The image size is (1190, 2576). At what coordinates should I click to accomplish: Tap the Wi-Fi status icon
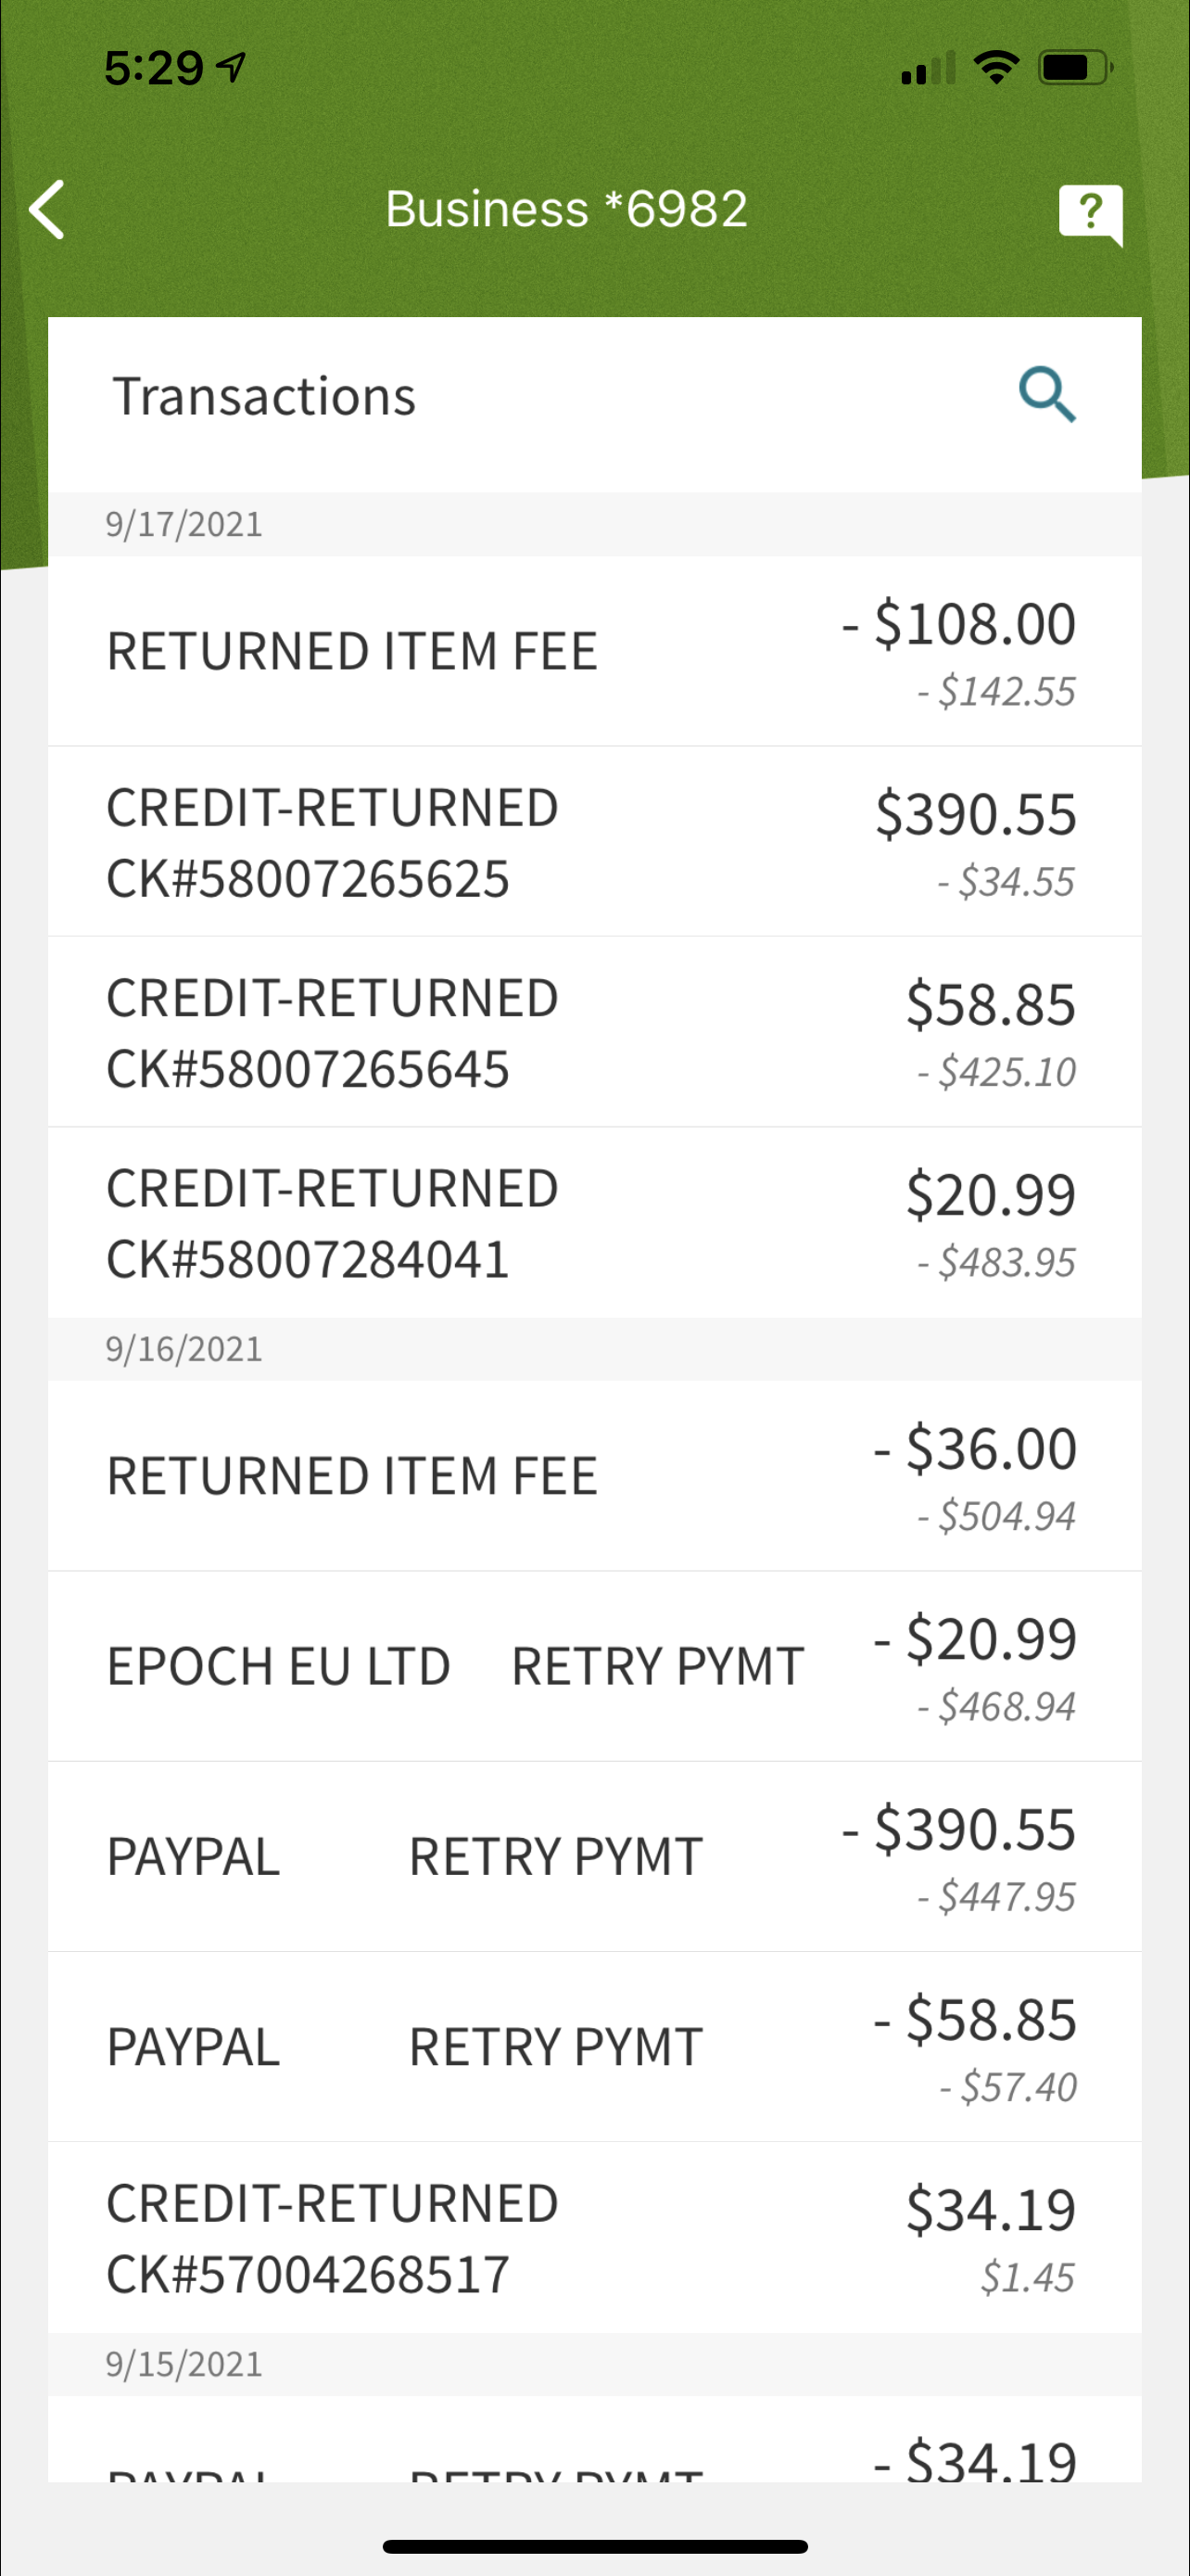(x=995, y=68)
